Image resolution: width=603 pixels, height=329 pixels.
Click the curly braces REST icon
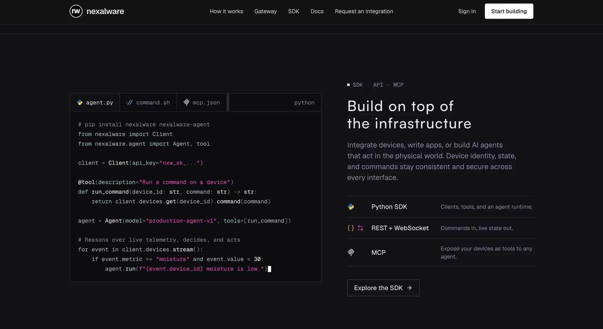pyautogui.click(x=351, y=228)
